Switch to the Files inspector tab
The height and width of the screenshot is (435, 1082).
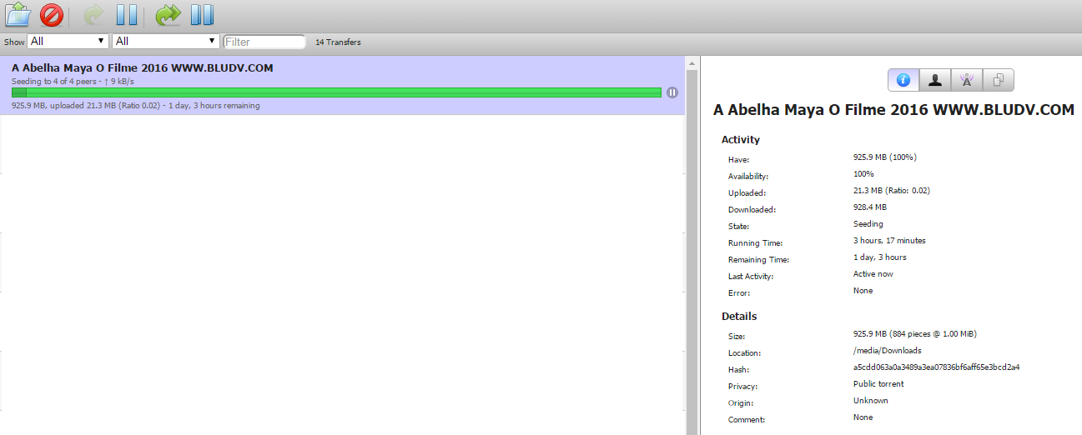pyautogui.click(x=999, y=80)
